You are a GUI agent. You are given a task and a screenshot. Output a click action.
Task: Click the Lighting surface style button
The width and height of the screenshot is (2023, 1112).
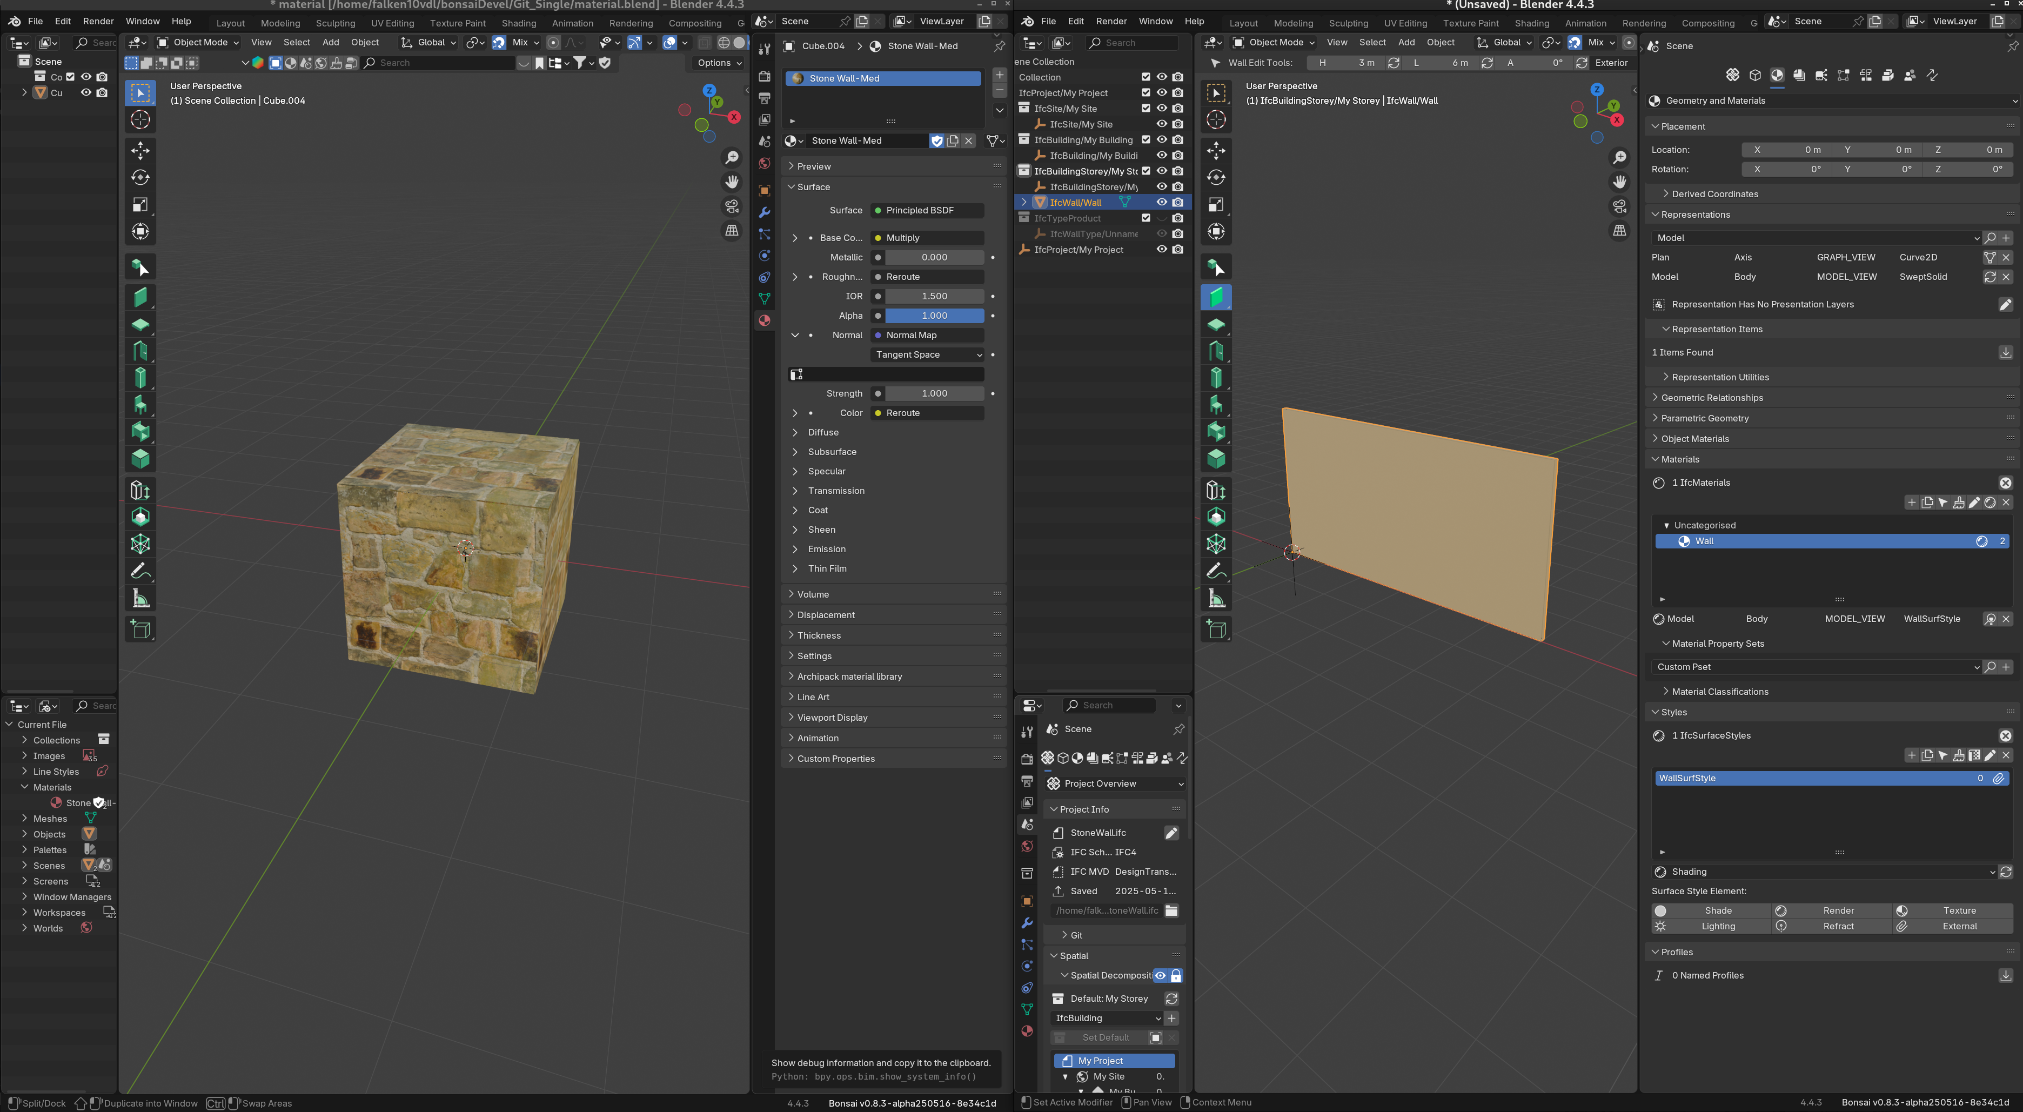tap(1712, 927)
